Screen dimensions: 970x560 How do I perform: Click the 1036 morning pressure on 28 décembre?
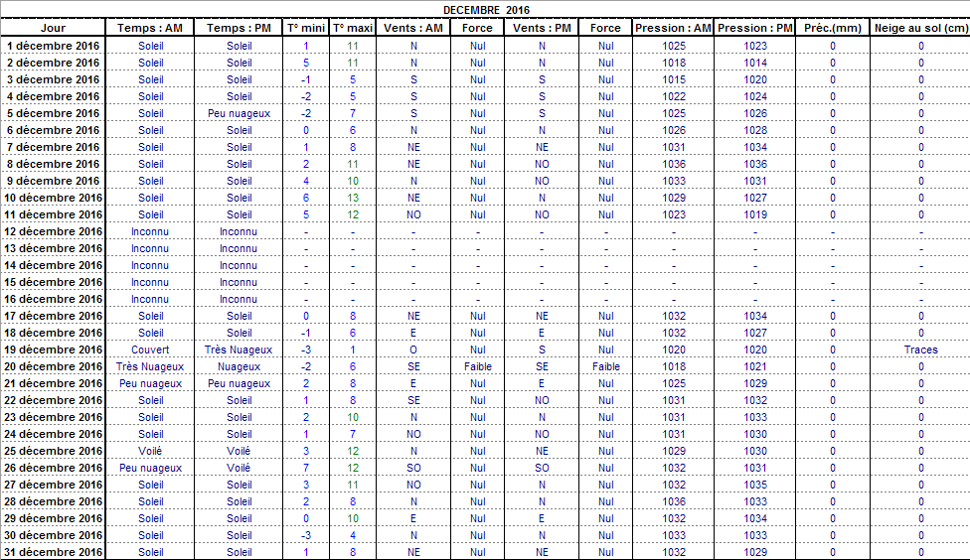674,501
